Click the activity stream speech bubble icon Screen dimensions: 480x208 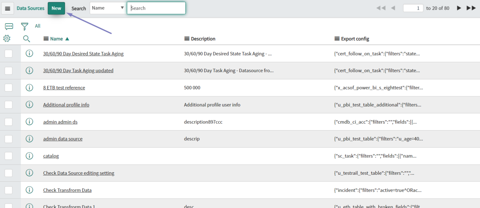click(x=9, y=26)
